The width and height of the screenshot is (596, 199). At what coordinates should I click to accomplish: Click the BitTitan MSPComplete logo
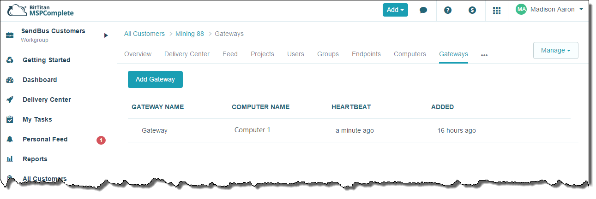coord(41,10)
